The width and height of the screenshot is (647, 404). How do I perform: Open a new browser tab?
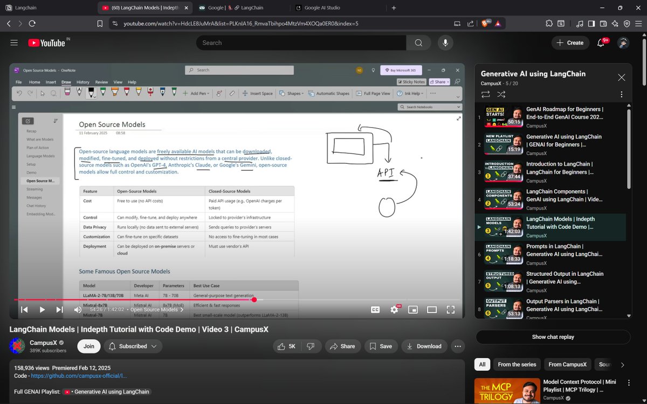[394, 8]
